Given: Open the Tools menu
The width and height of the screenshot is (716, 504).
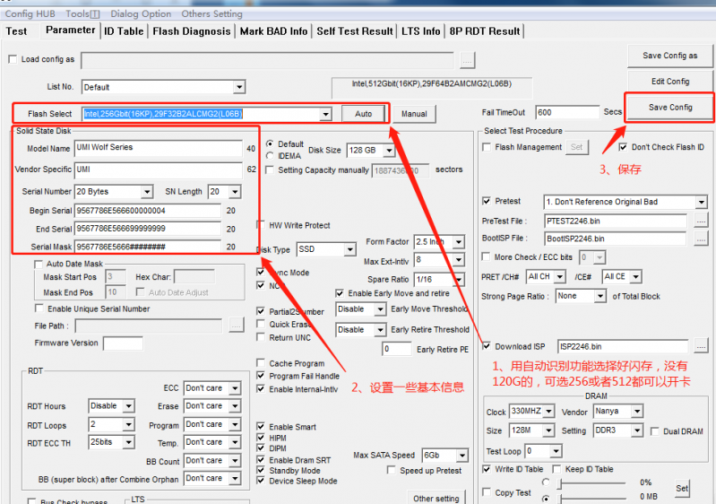Looking at the screenshot, I should pyautogui.click(x=82, y=13).
